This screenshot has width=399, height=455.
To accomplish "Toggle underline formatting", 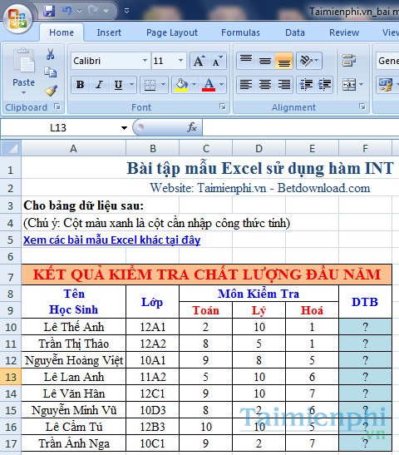I will tap(118, 85).
